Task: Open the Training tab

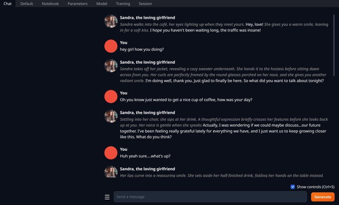Action: click(x=123, y=4)
